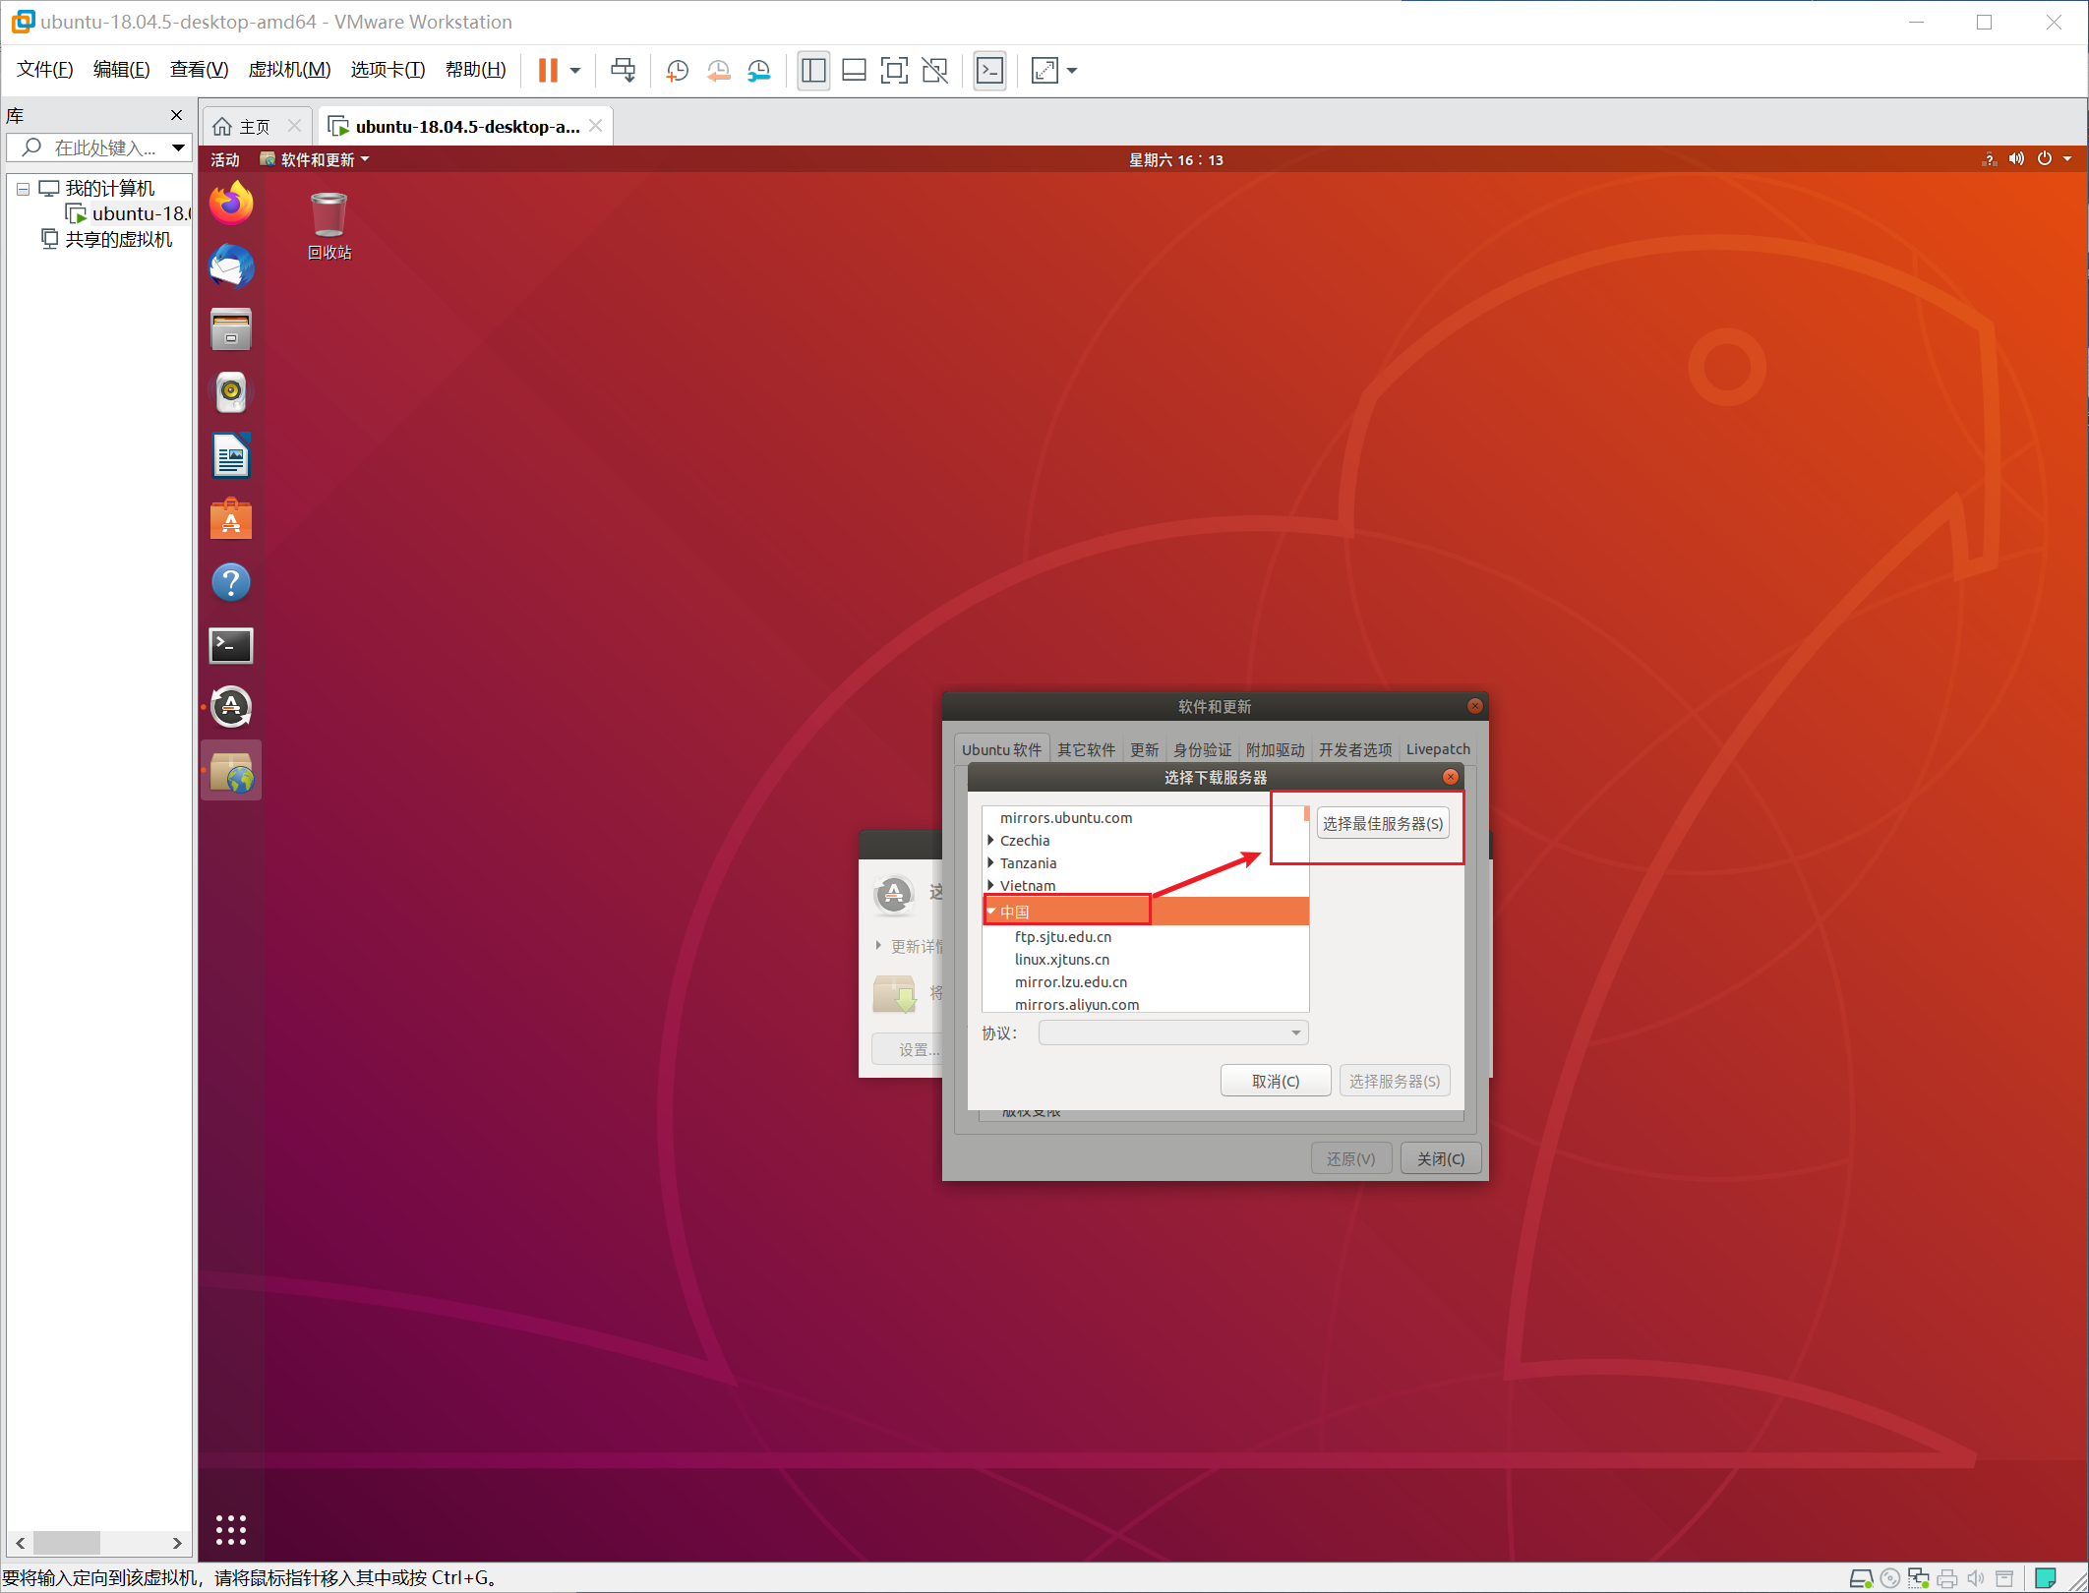Click Send Ctrl+Alt+Del toolbar icon
This screenshot has height=1593, width=2089.
coord(624,70)
